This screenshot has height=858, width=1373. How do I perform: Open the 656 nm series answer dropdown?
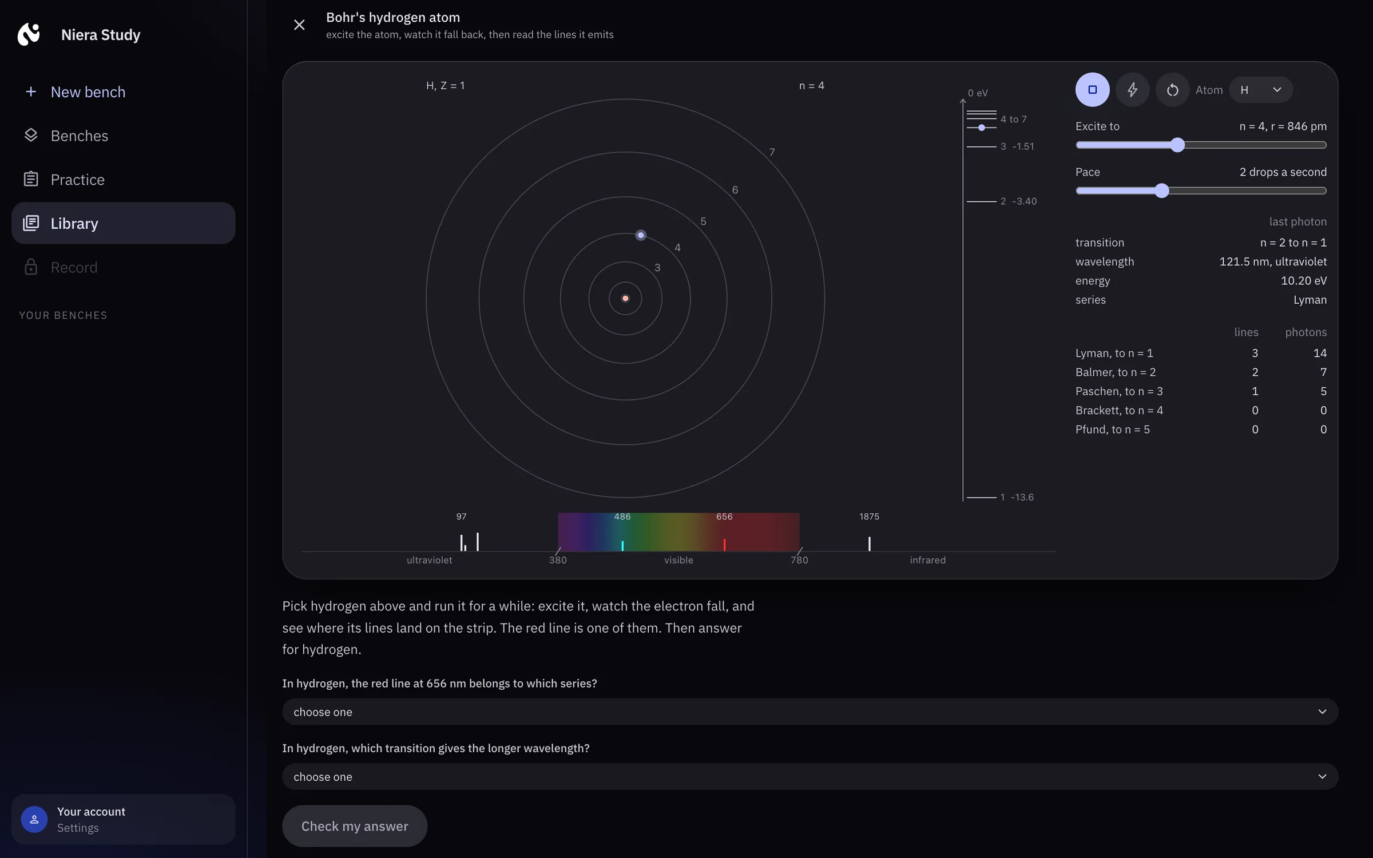810,712
